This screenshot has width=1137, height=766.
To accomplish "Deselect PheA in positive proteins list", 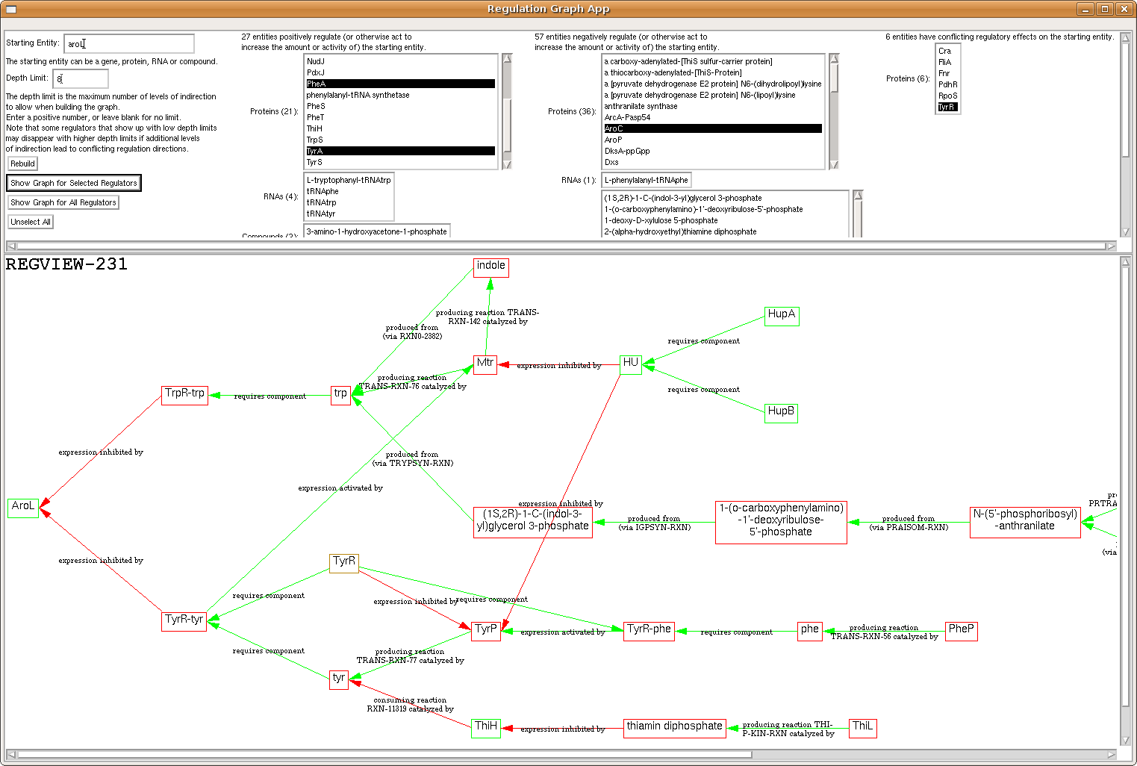I will [x=400, y=84].
